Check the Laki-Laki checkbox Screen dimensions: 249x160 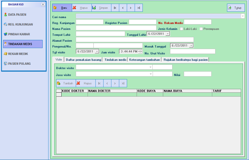click(181, 29)
